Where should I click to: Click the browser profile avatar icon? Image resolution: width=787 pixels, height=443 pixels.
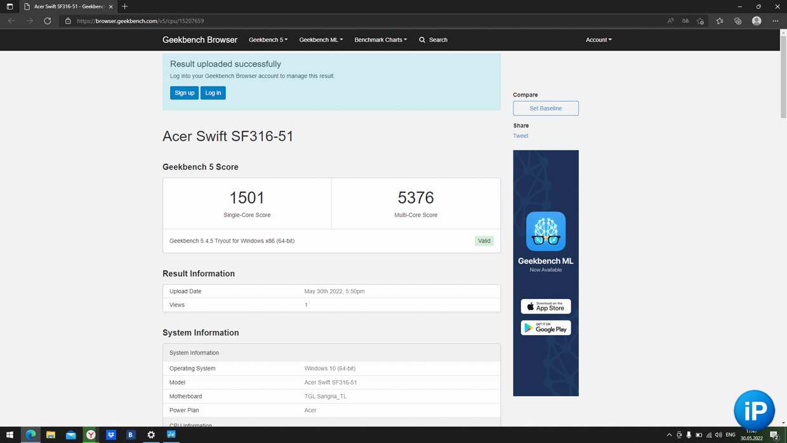pos(757,21)
